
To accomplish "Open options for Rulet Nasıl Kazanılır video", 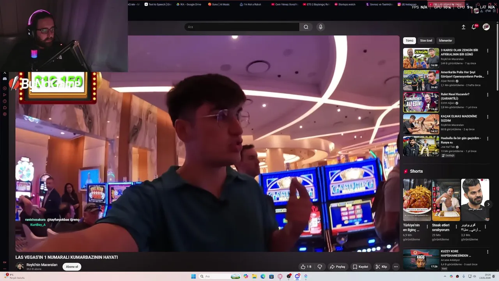I will pyautogui.click(x=487, y=94).
